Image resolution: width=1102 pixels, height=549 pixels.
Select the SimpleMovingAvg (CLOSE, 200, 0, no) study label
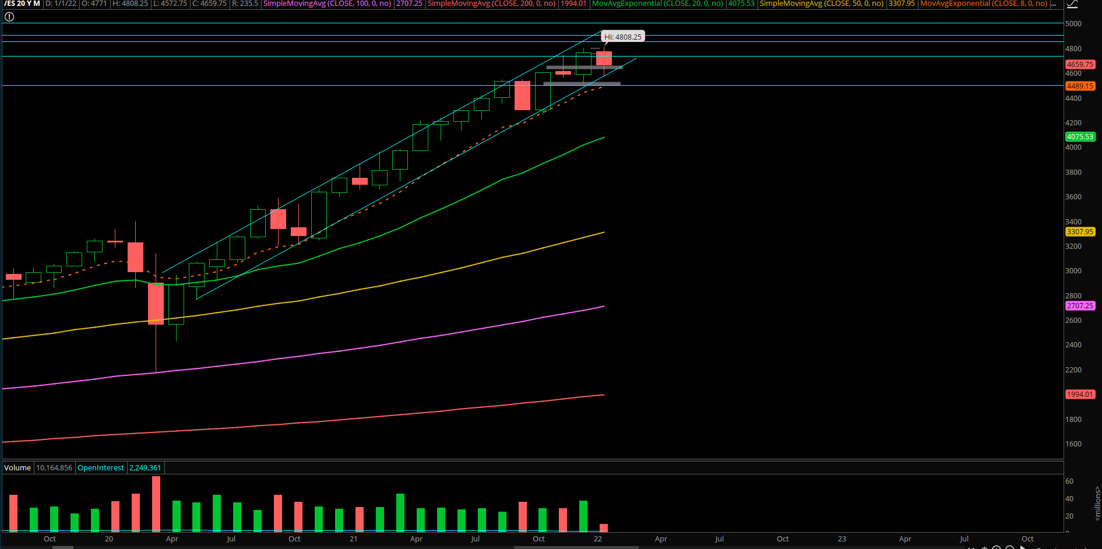coord(492,3)
